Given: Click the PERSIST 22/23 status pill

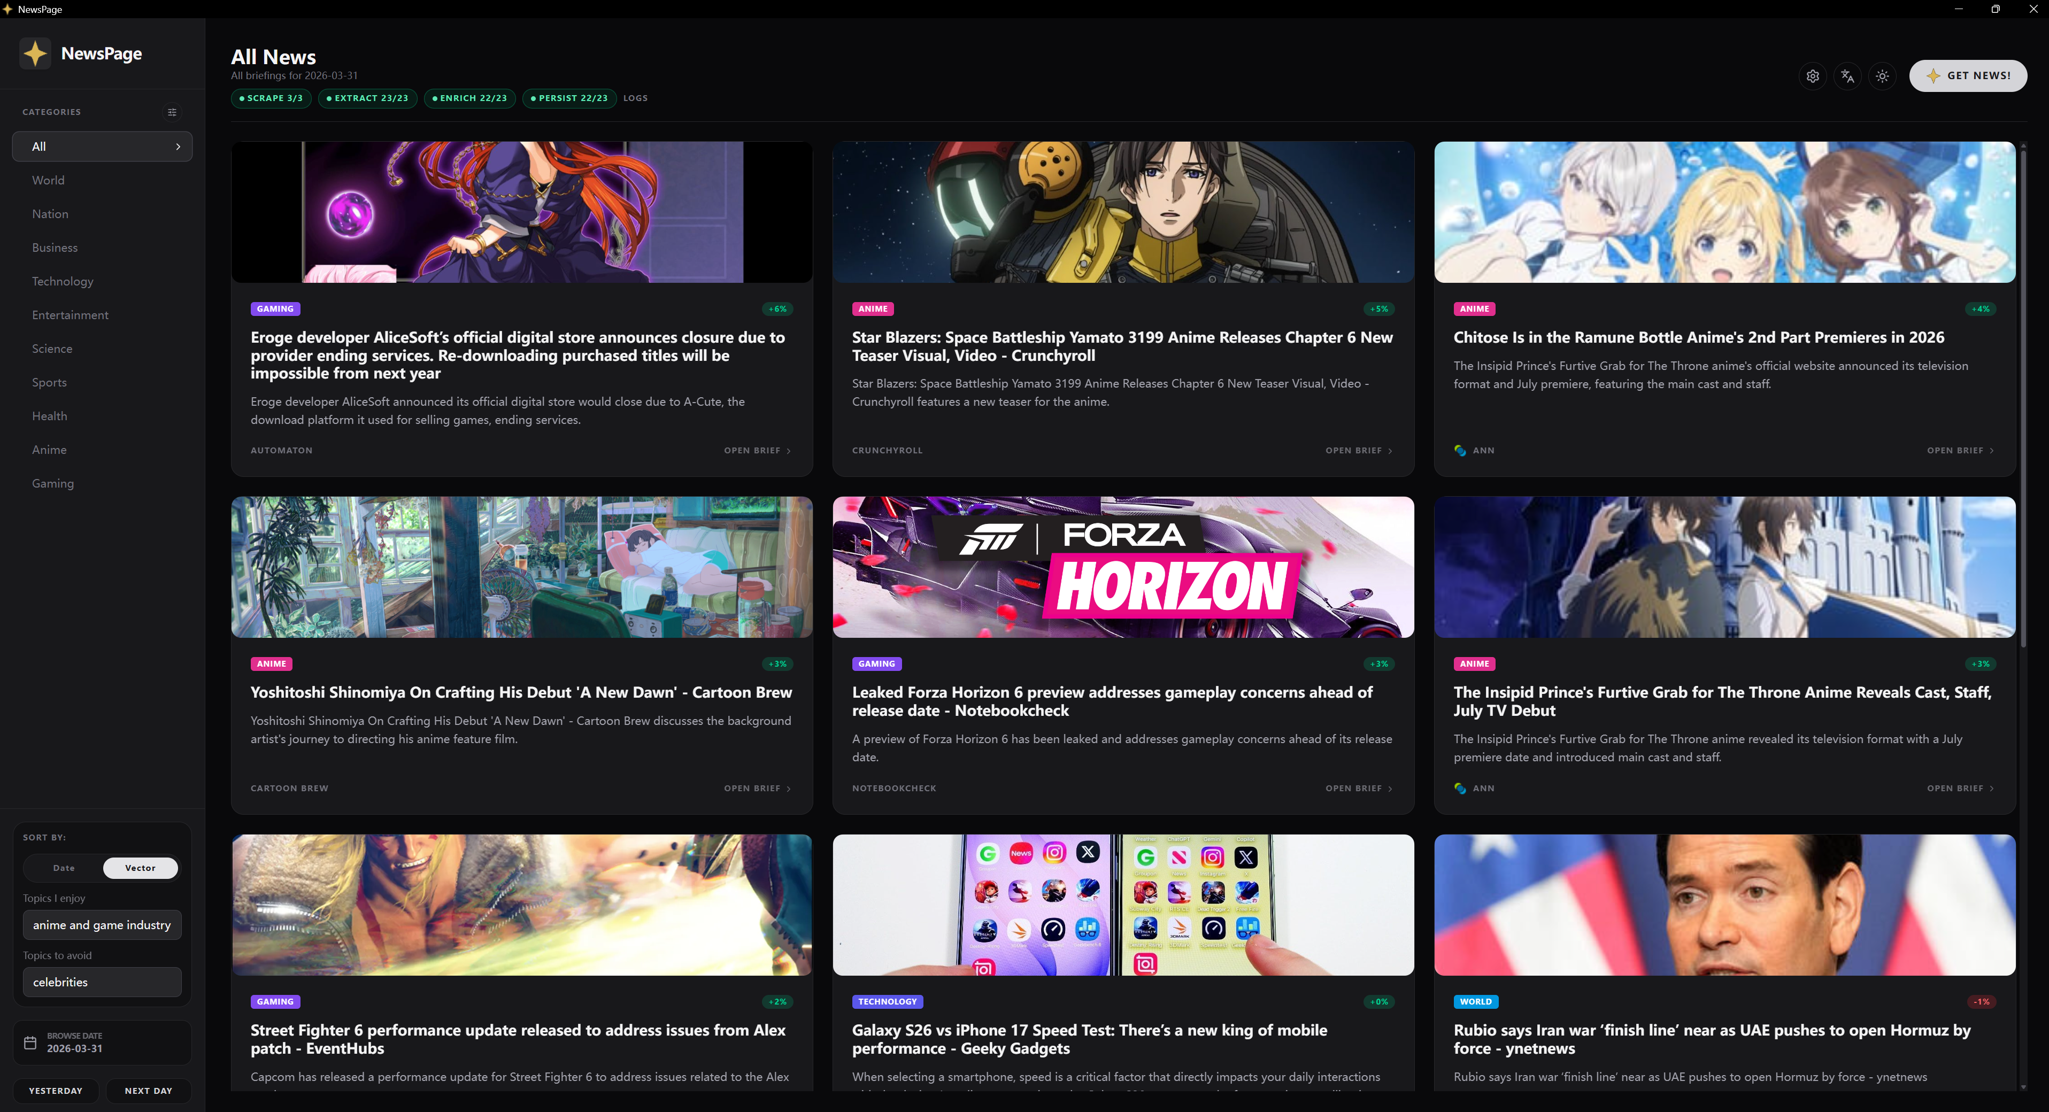Looking at the screenshot, I should [569, 98].
